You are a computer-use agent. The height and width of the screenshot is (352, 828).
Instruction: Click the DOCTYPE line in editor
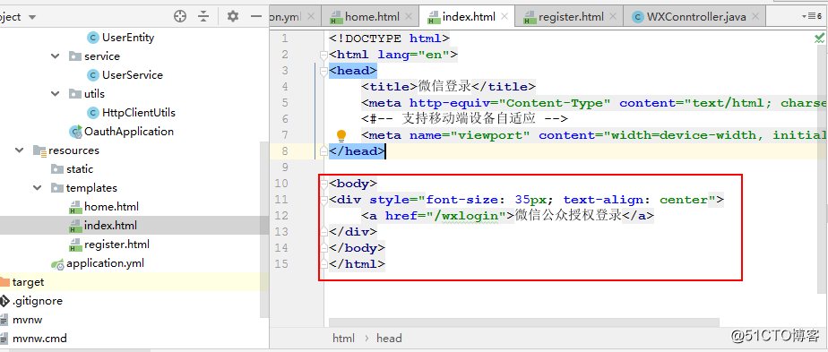pos(389,39)
